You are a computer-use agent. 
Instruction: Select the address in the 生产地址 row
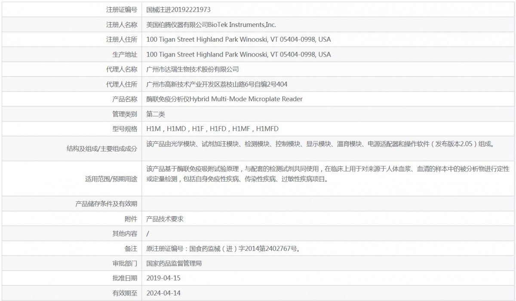[239, 54]
